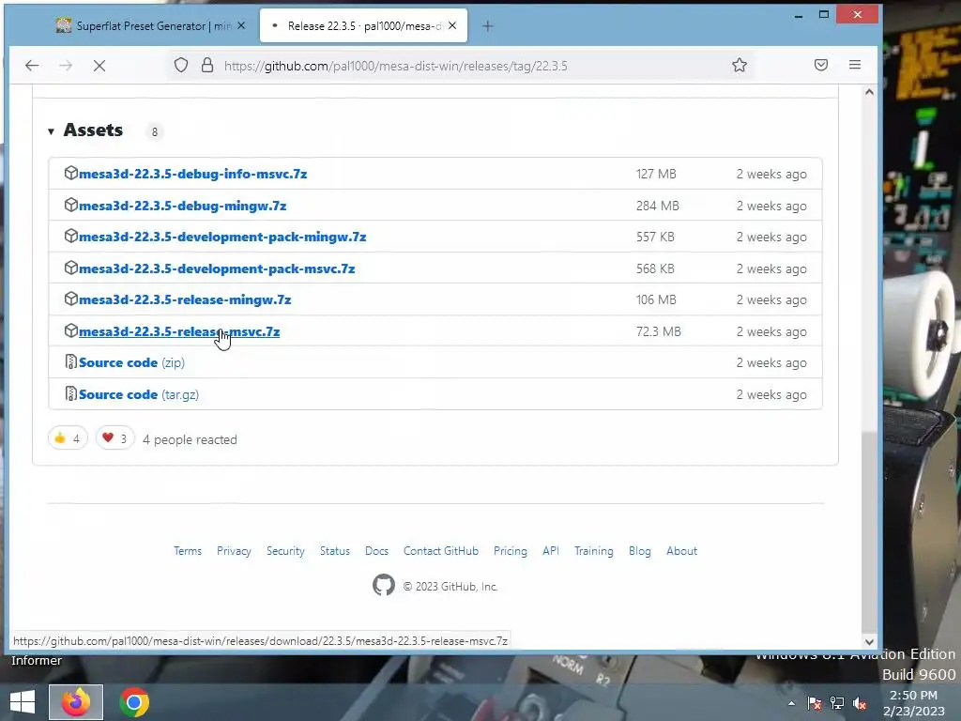Click package icon beside release-msvc.7z
Image resolution: width=961 pixels, height=721 pixels.
click(x=71, y=330)
